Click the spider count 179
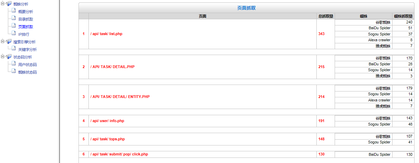The width and height of the screenshot is (419, 163). [409, 88]
